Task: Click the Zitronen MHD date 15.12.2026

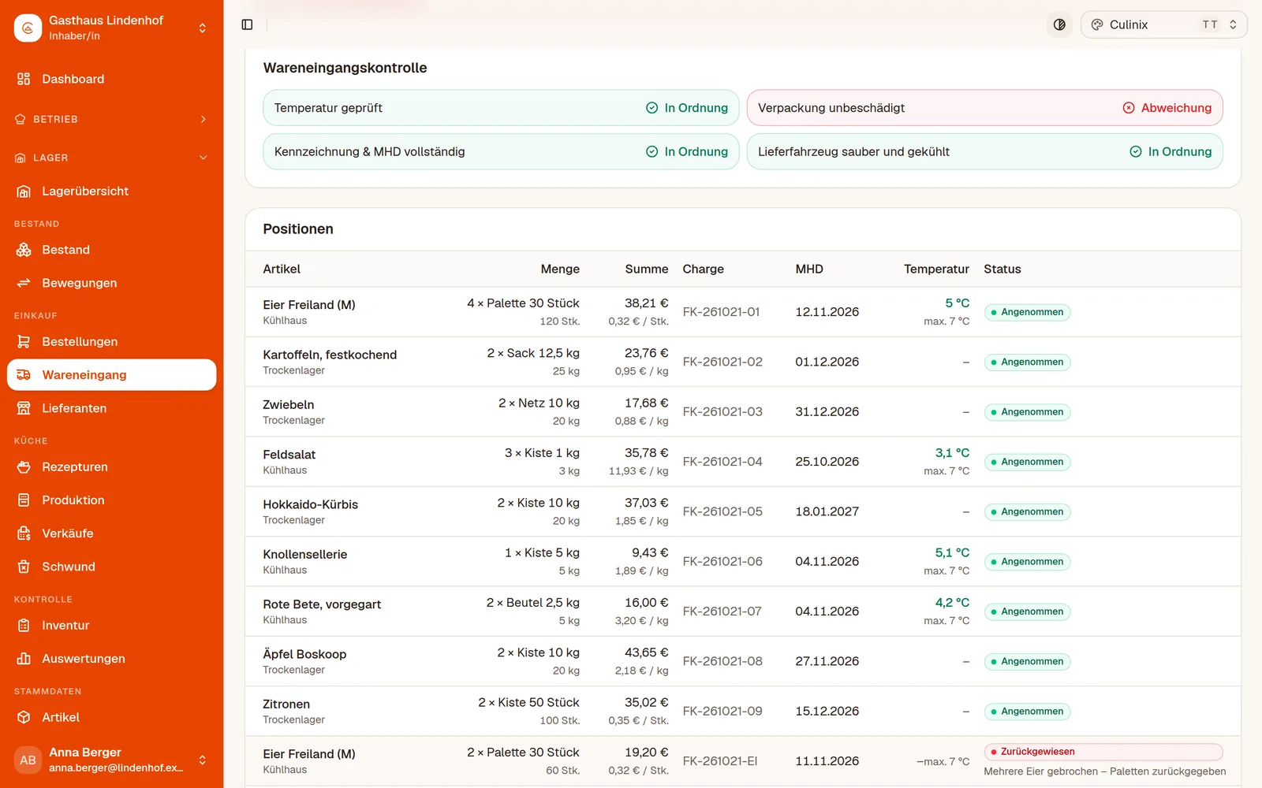Action: coord(827,711)
